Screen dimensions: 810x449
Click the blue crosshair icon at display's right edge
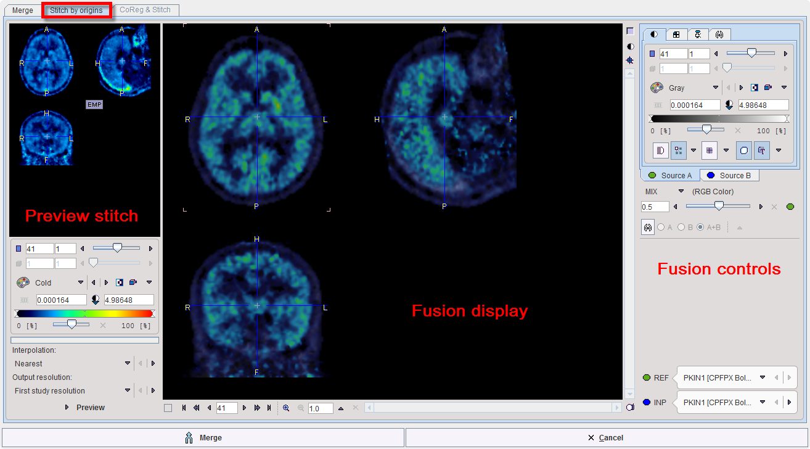(x=630, y=60)
